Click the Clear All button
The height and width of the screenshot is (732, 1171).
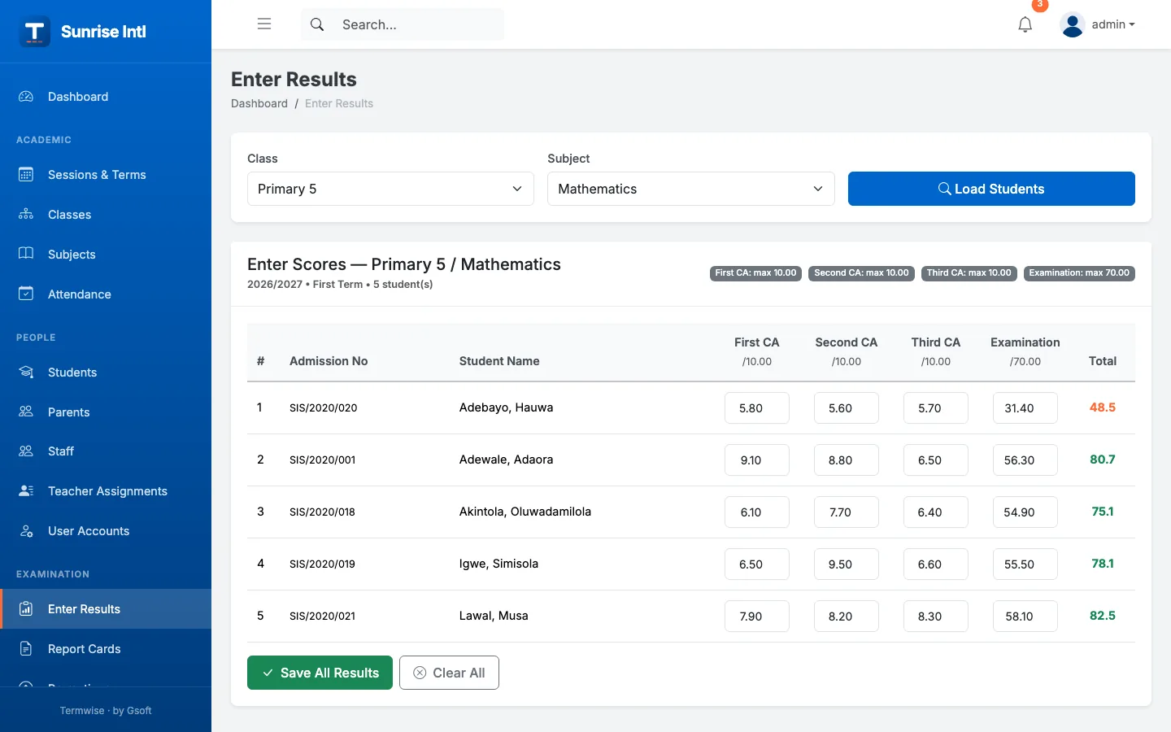coord(449,673)
